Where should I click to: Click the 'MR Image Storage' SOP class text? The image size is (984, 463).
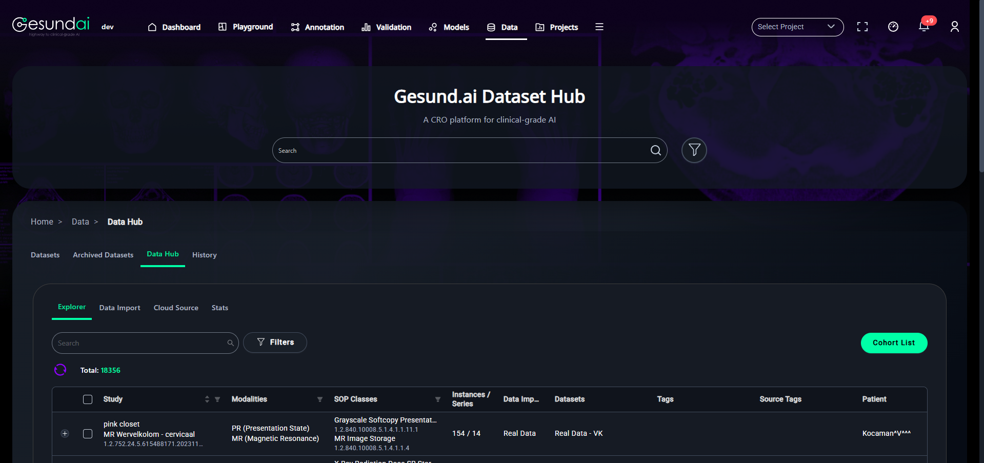point(365,438)
